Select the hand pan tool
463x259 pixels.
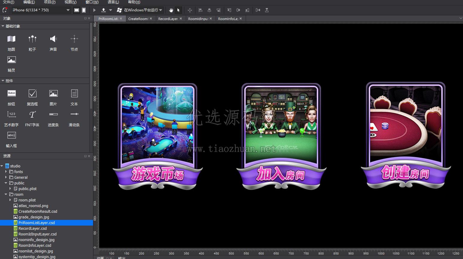(x=171, y=10)
